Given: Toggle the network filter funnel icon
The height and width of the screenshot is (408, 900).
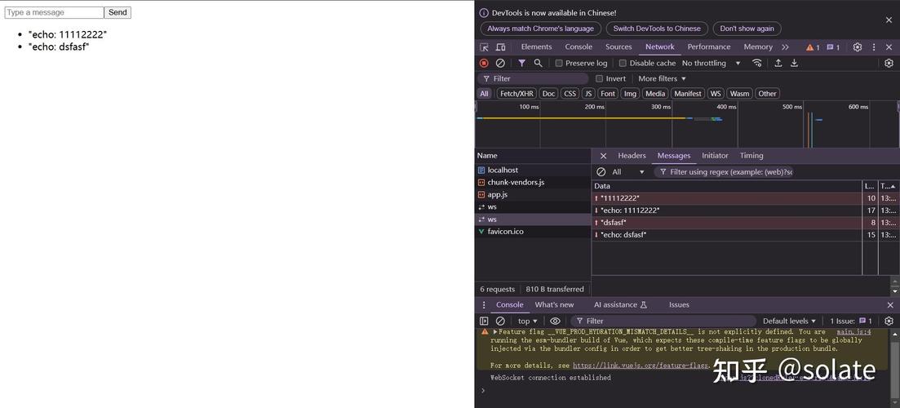Looking at the screenshot, I should (x=521, y=63).
